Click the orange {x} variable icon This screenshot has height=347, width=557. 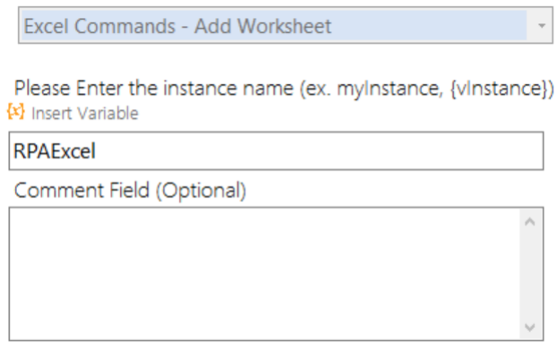[15, 112]
